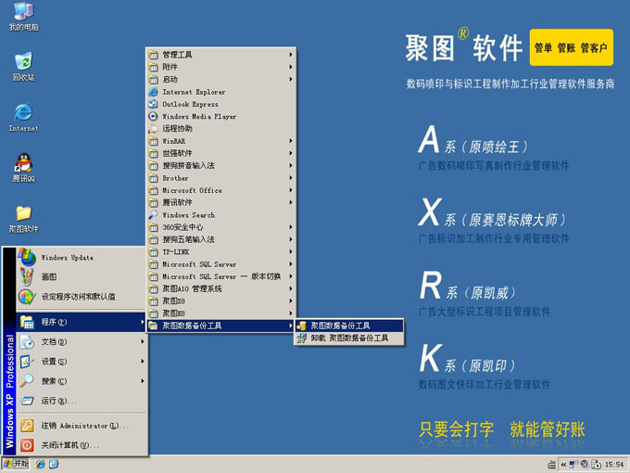
Task: Open the 世强软件 menu entry
Action: 221,153
